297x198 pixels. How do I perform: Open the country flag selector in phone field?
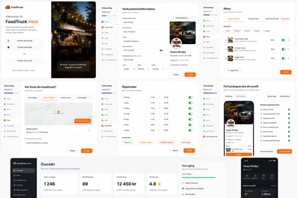tap(162, 51)
